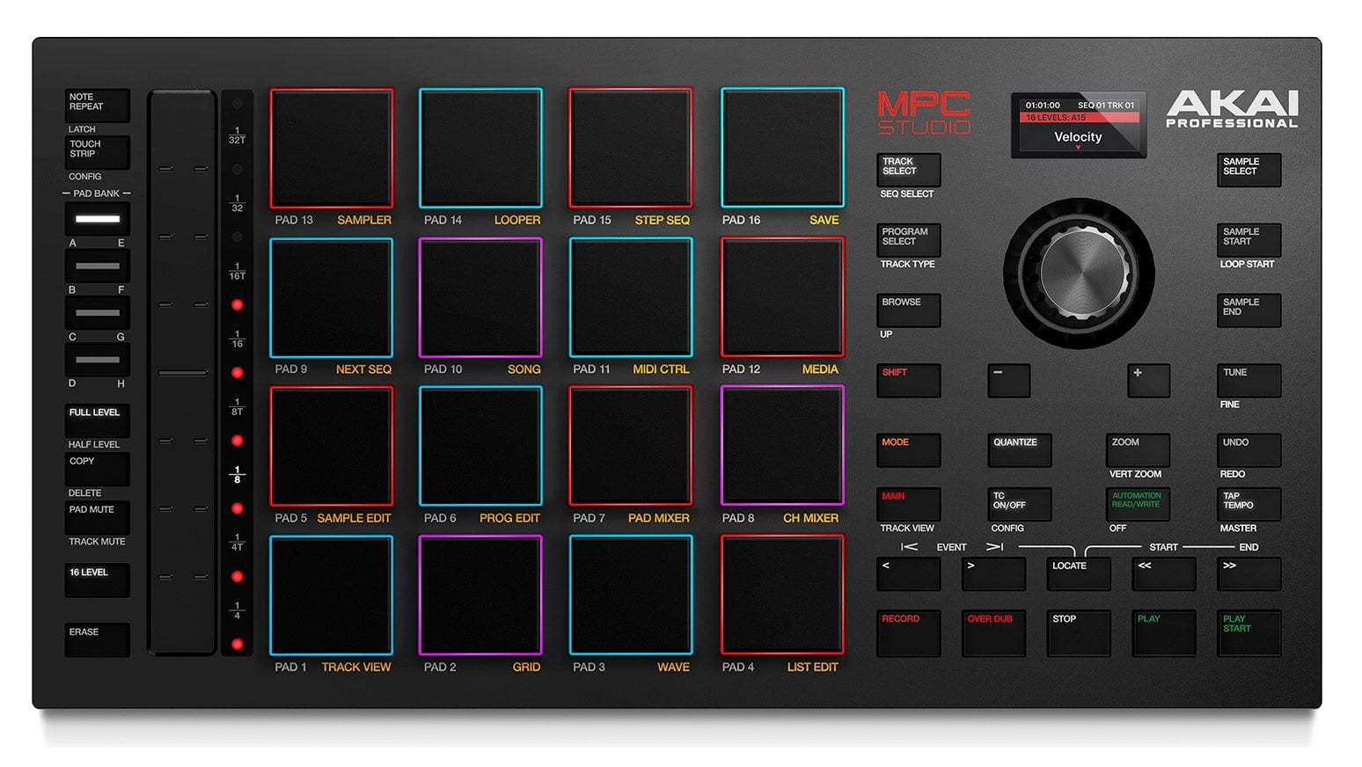The image size is (1362, 767).
Task: Tap Pad 6 PROG EDIT
Action: [480, 446]
